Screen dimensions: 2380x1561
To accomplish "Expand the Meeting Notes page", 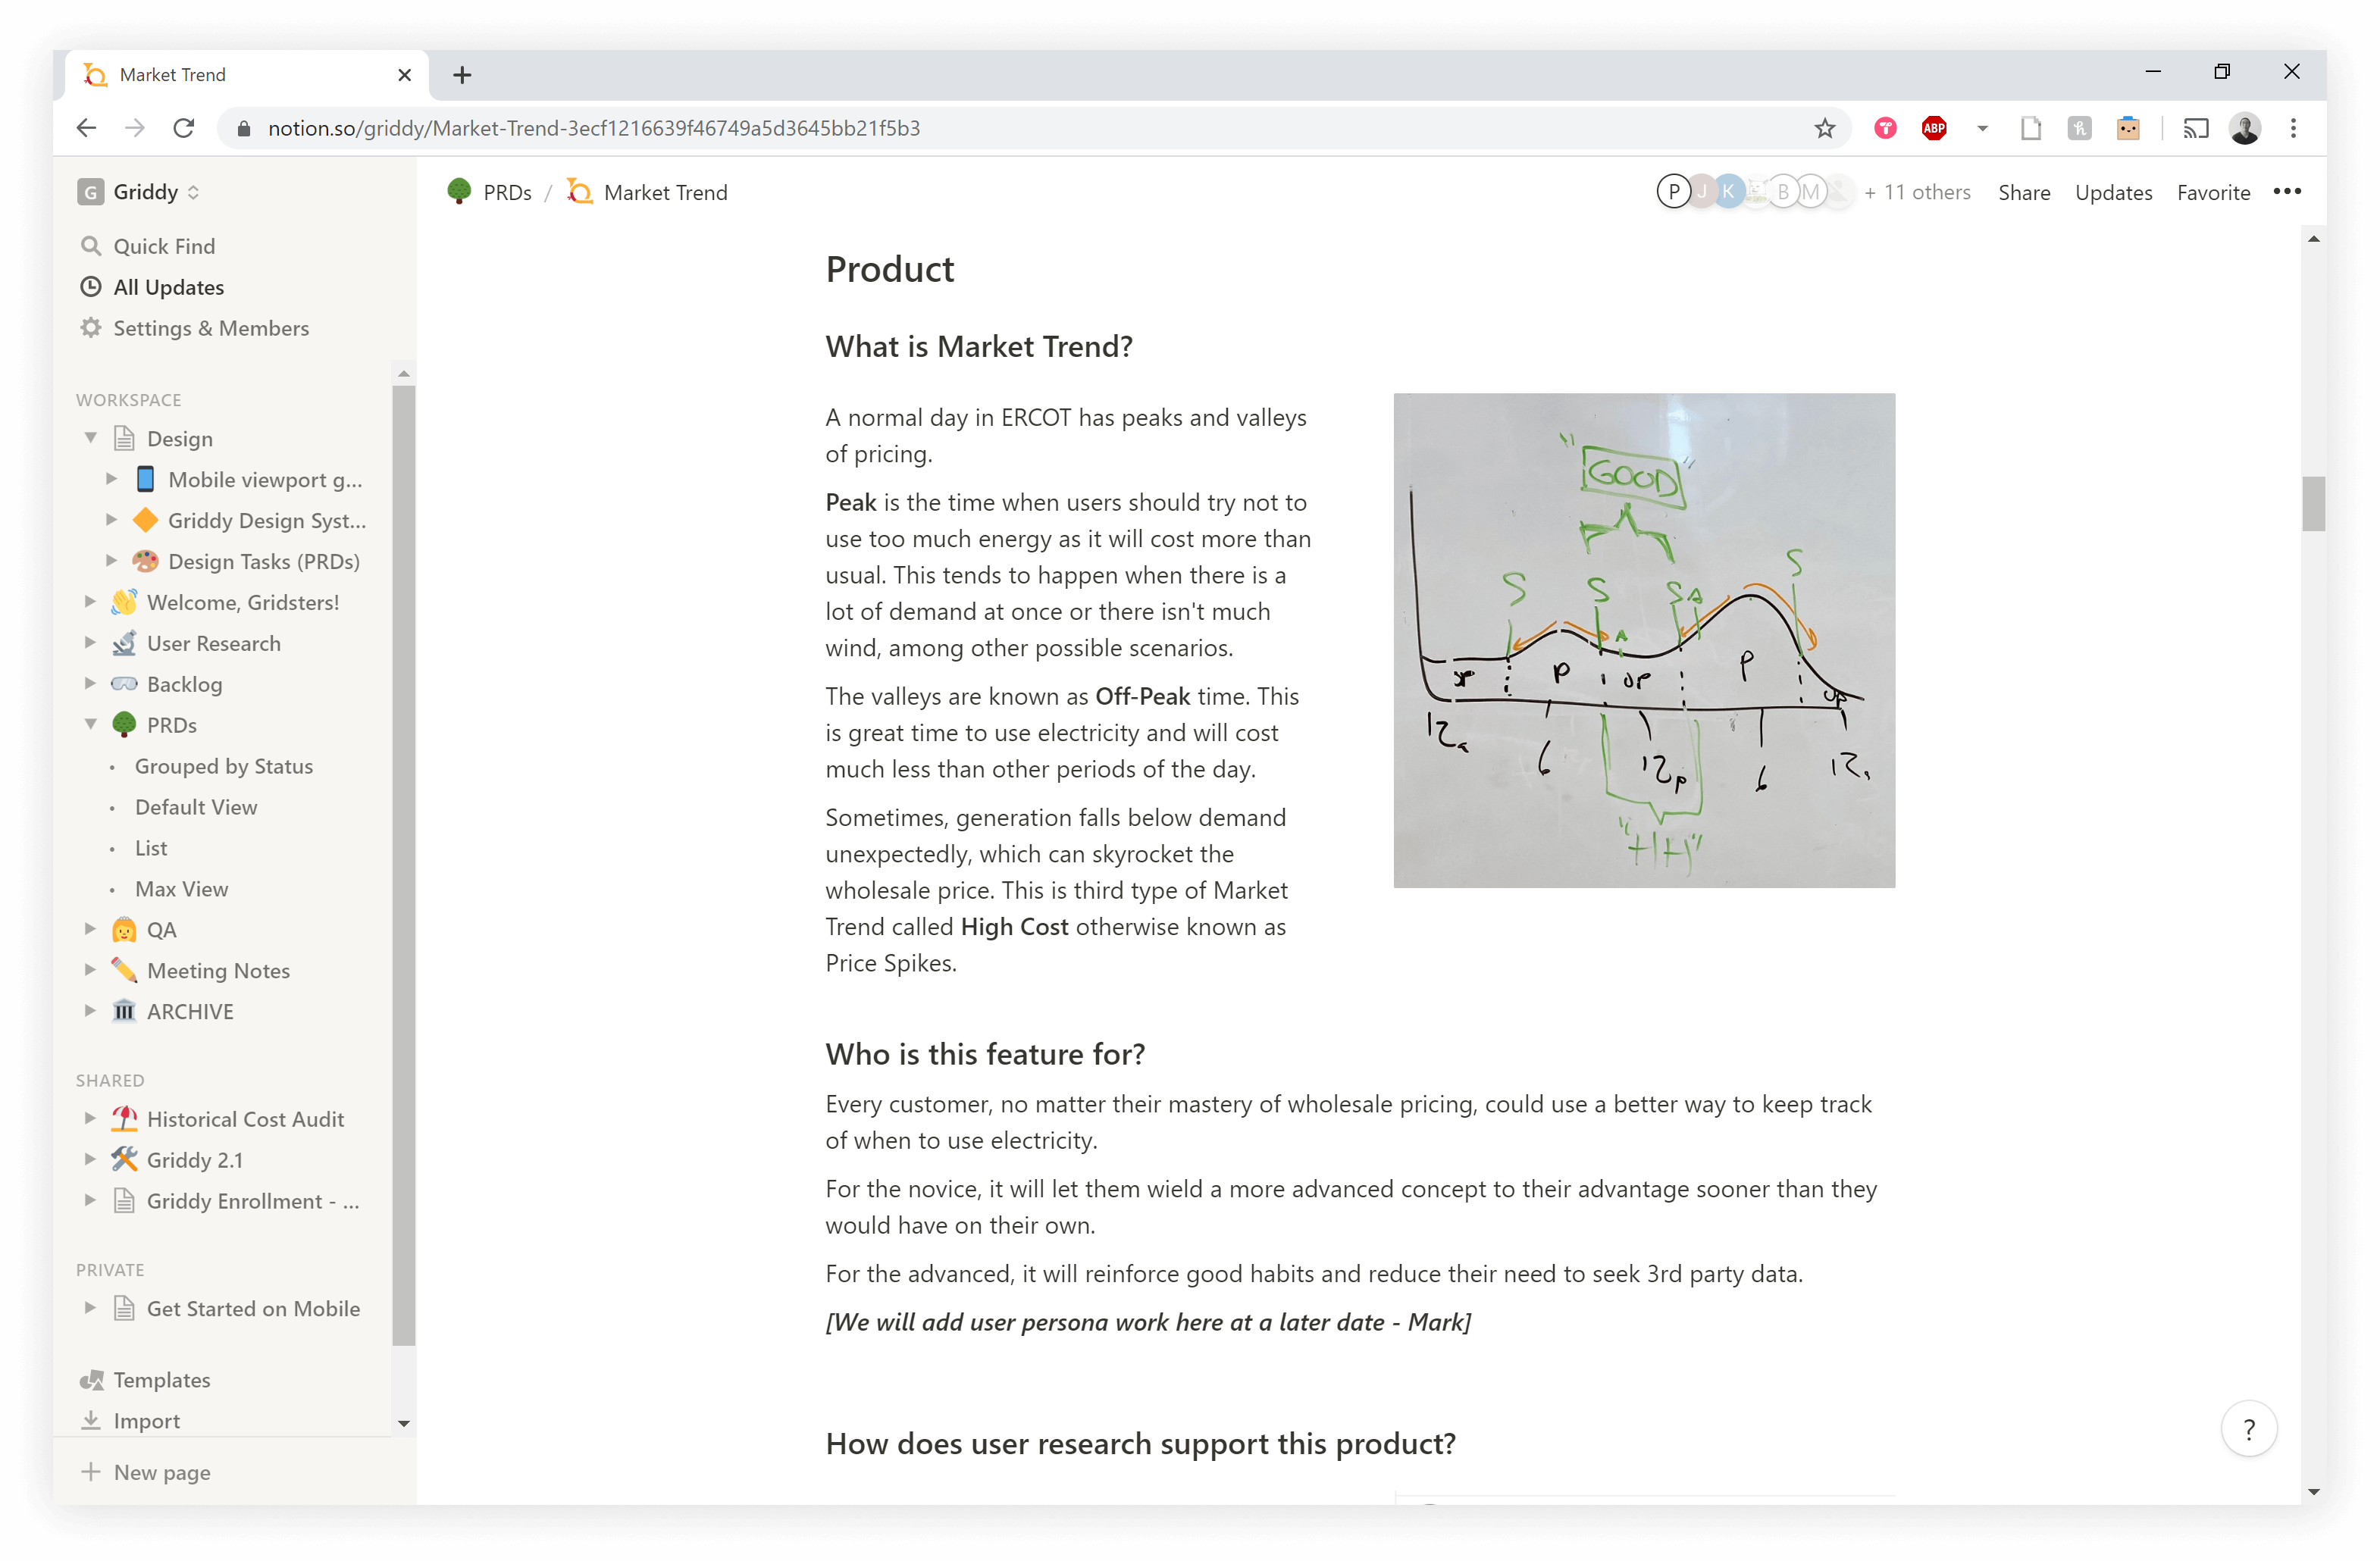I will [90, 970].
